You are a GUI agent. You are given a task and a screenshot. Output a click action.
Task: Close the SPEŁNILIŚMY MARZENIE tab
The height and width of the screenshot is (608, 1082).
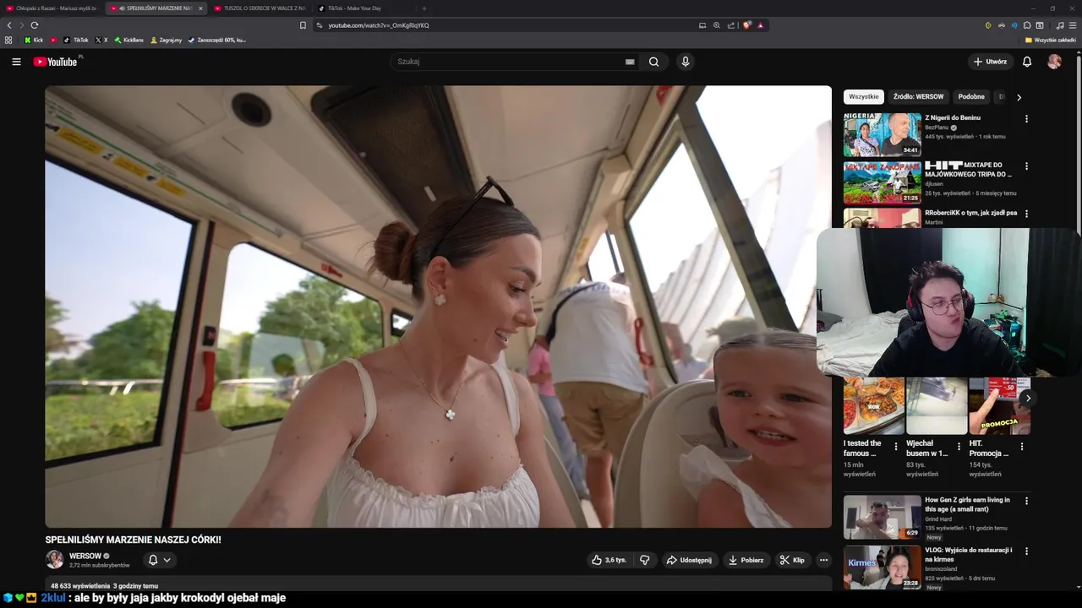200,8
